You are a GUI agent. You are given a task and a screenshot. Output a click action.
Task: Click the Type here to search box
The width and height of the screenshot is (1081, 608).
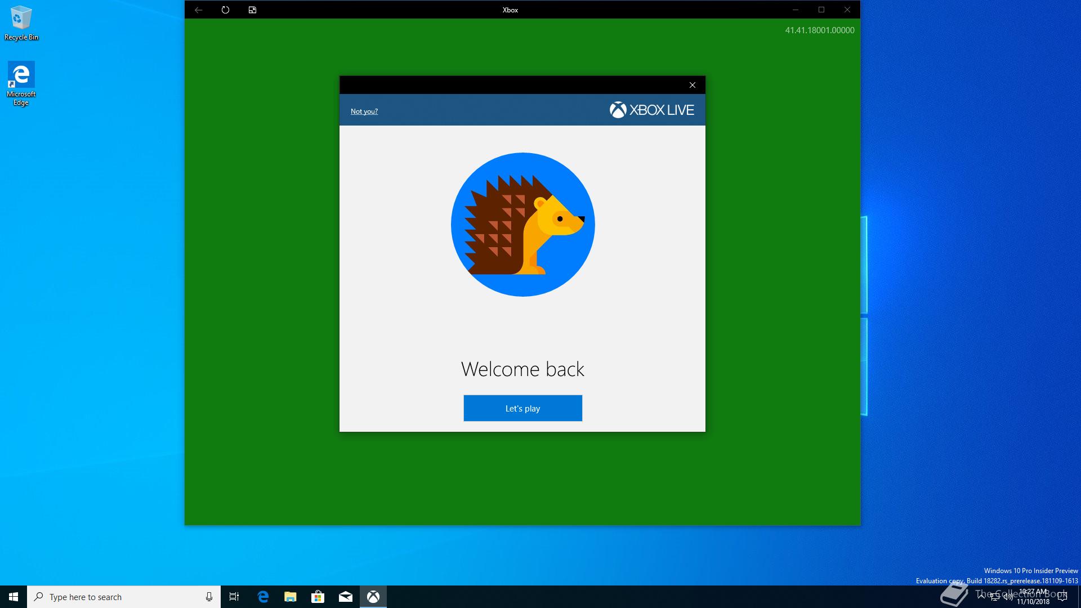[124, 597]
